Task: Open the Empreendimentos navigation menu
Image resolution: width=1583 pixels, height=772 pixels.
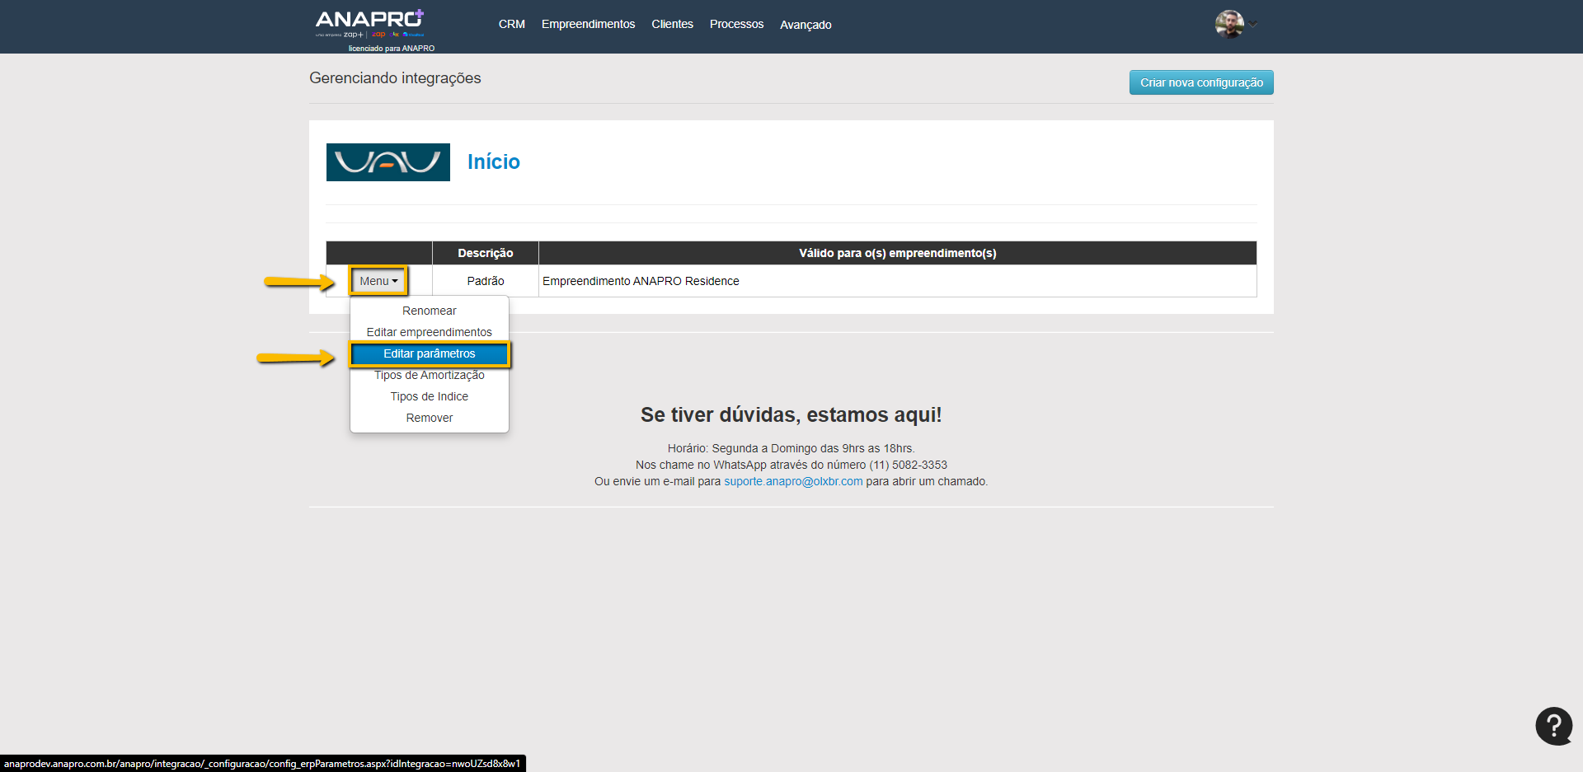Action: click(x=588, y=25)
